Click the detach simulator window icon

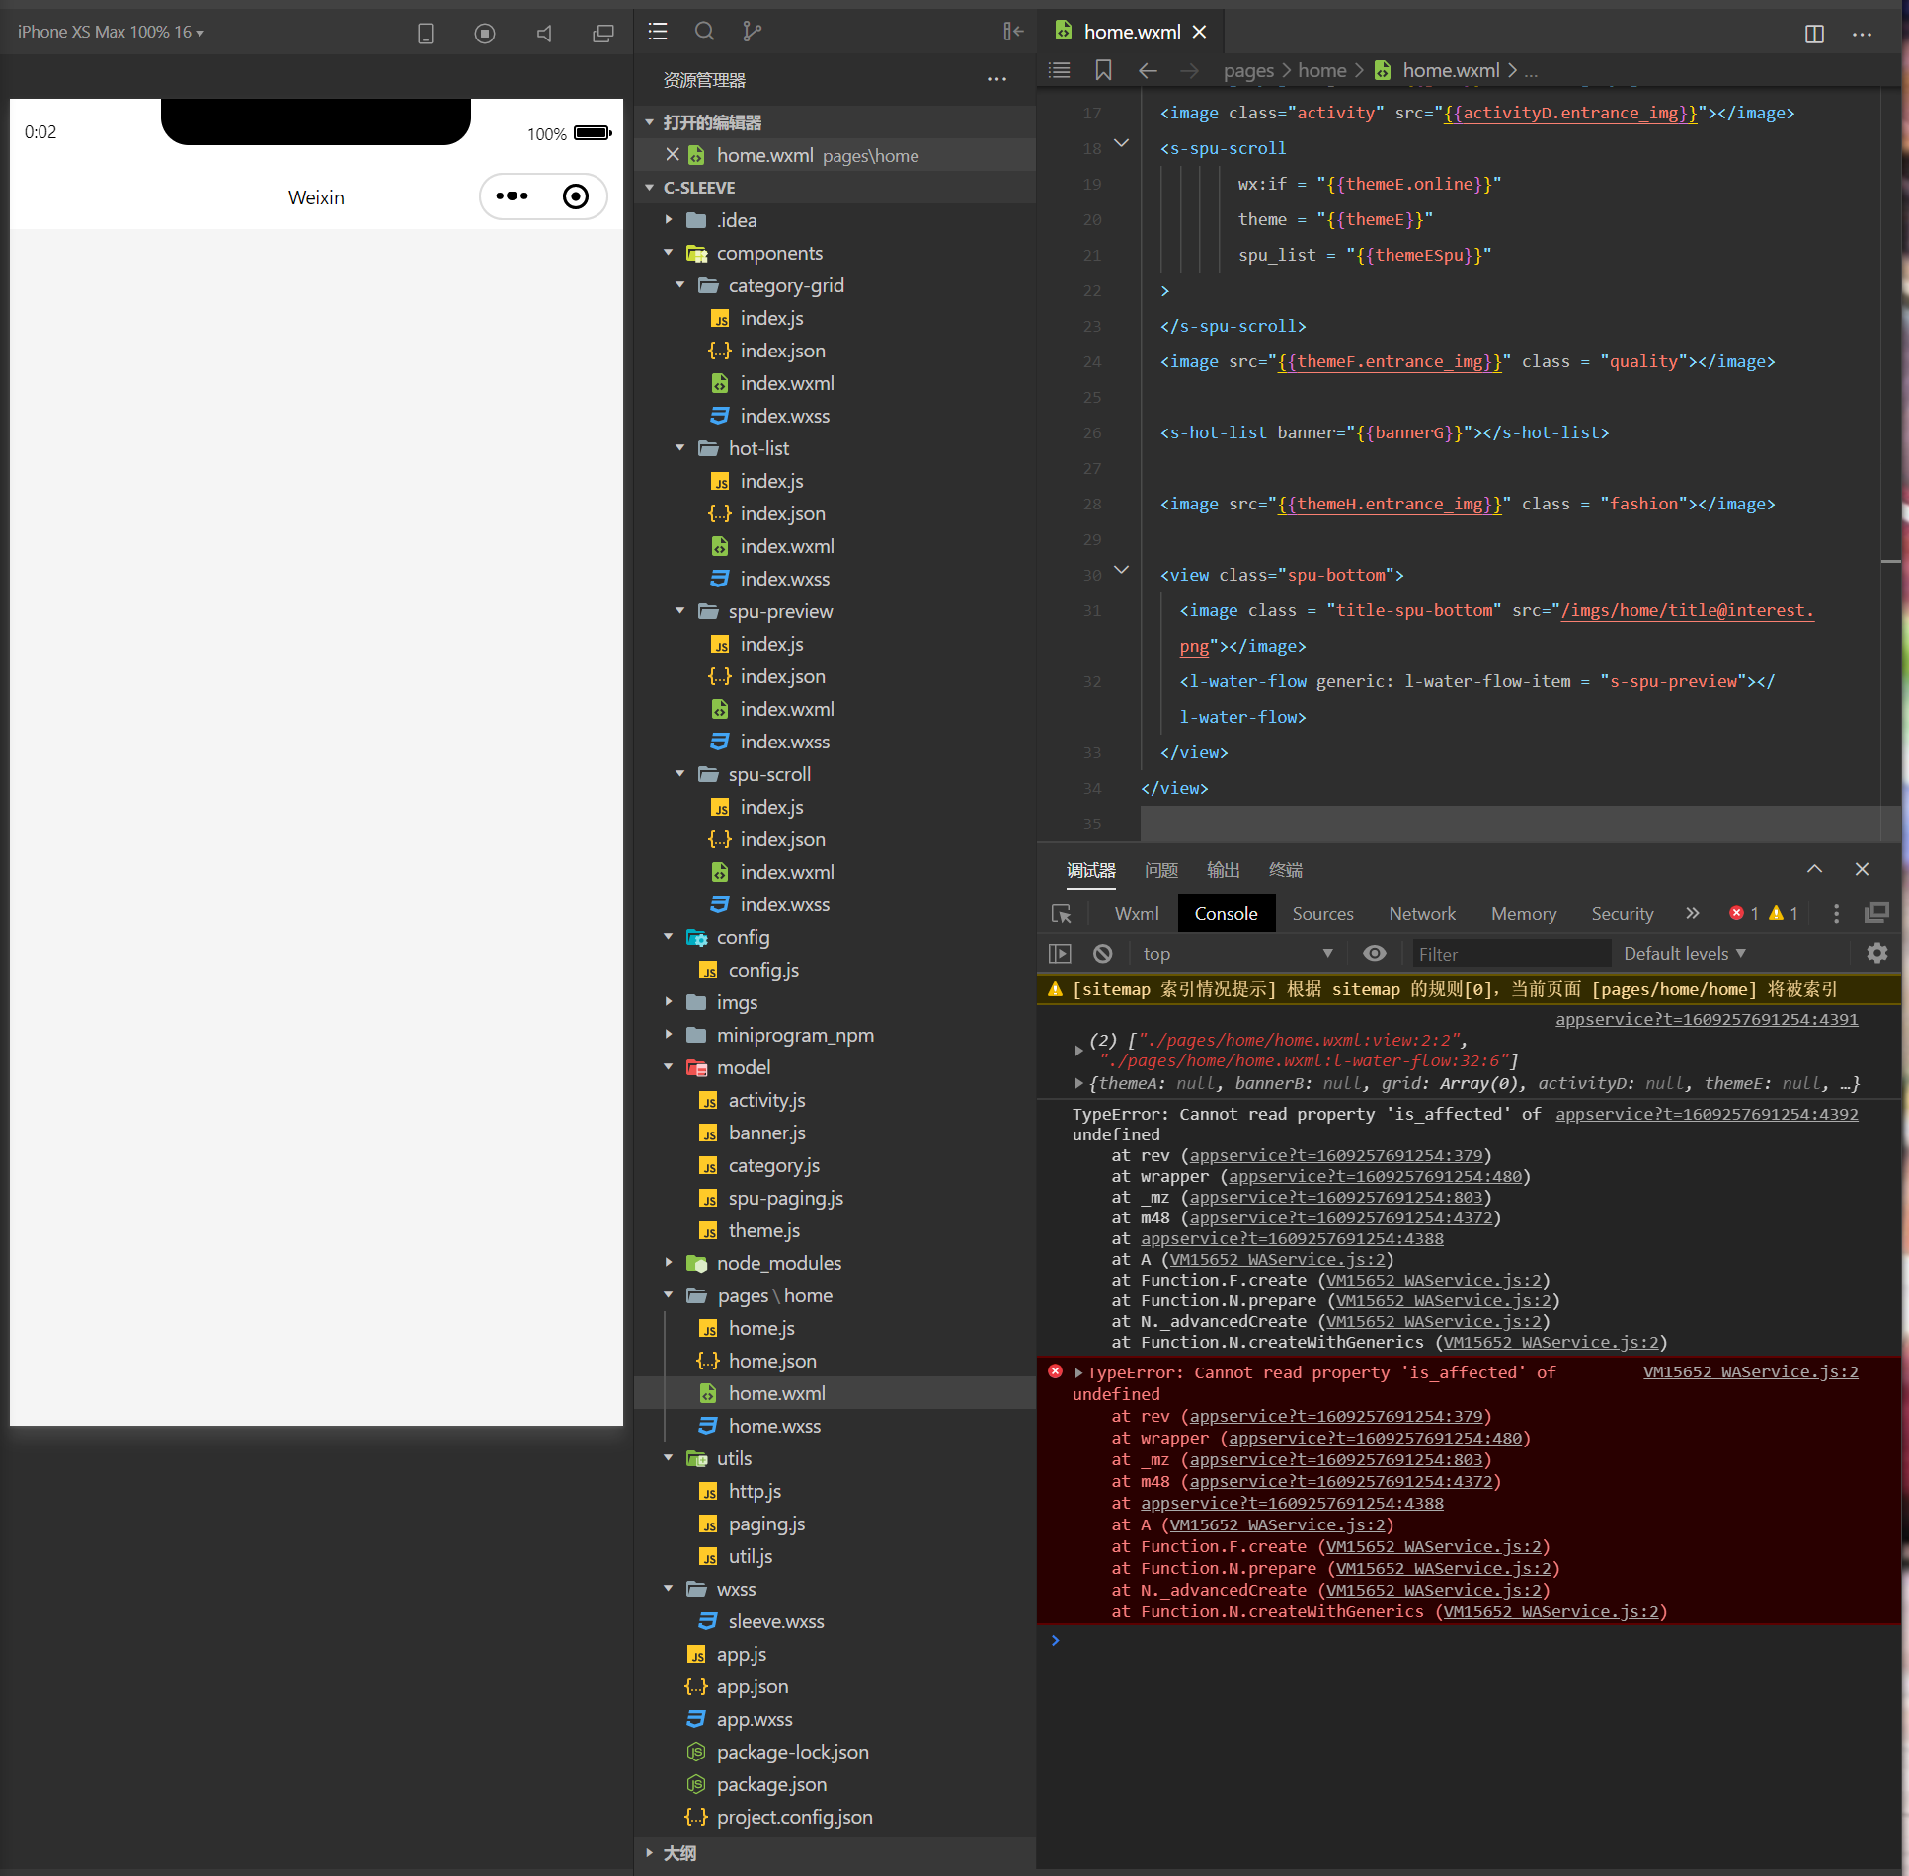pos(602,33)
